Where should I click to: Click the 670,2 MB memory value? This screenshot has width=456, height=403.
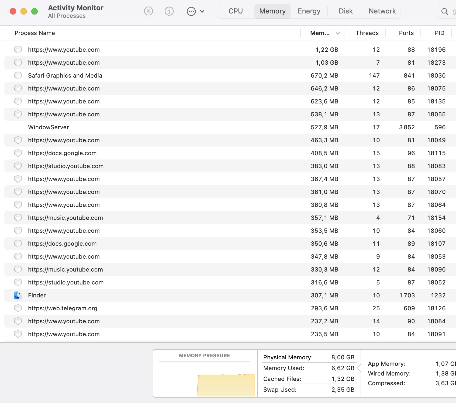tap(324, 75)
